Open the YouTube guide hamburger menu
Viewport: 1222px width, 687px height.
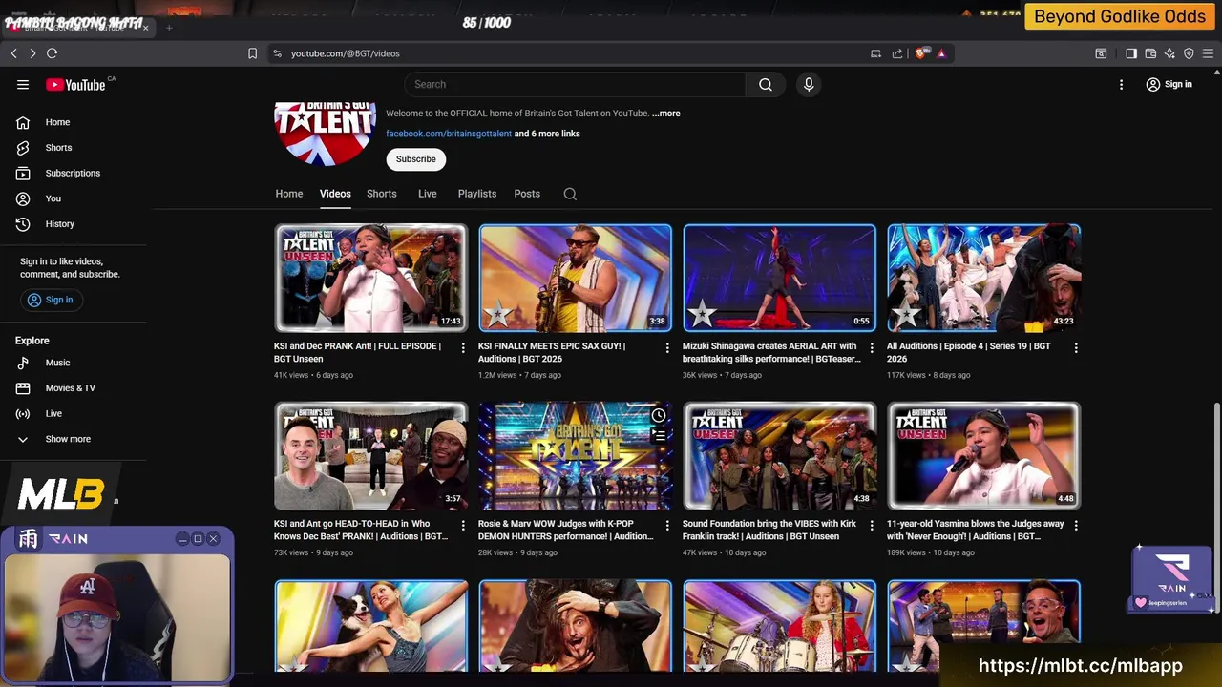23,84
